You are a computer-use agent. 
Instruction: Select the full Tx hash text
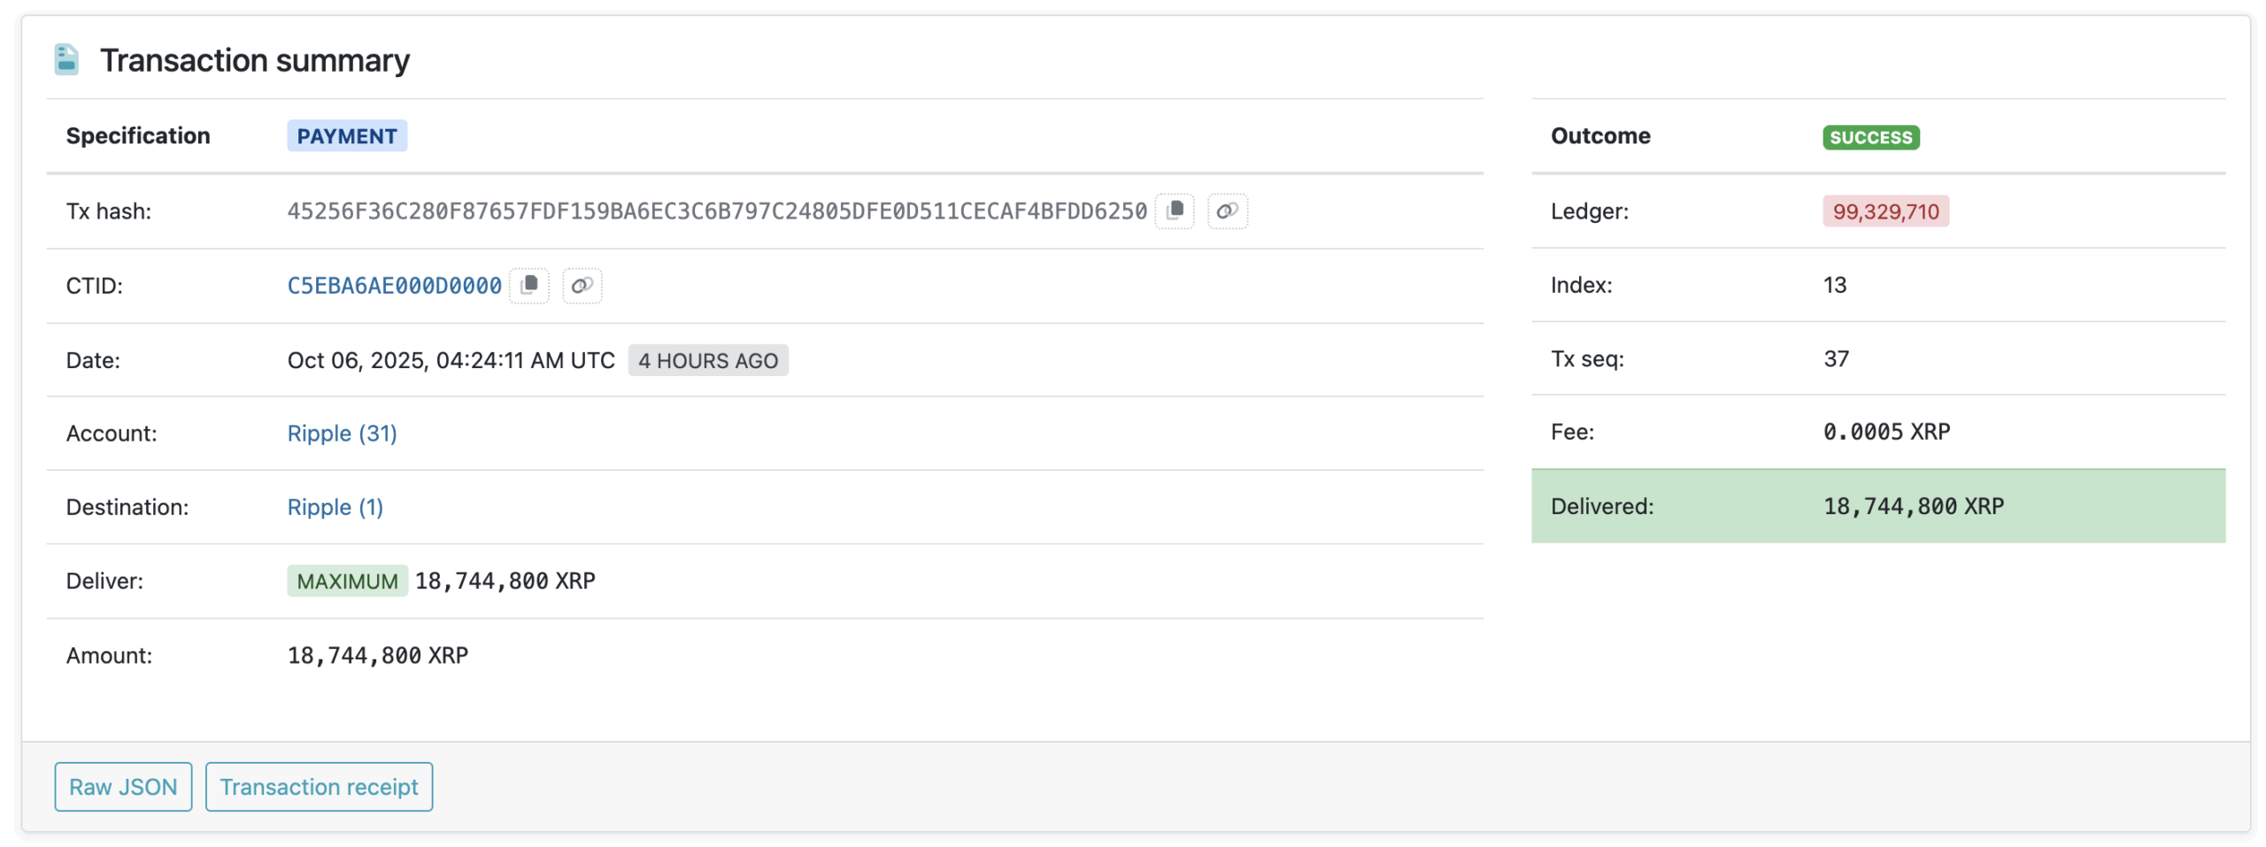pos(716,212)
